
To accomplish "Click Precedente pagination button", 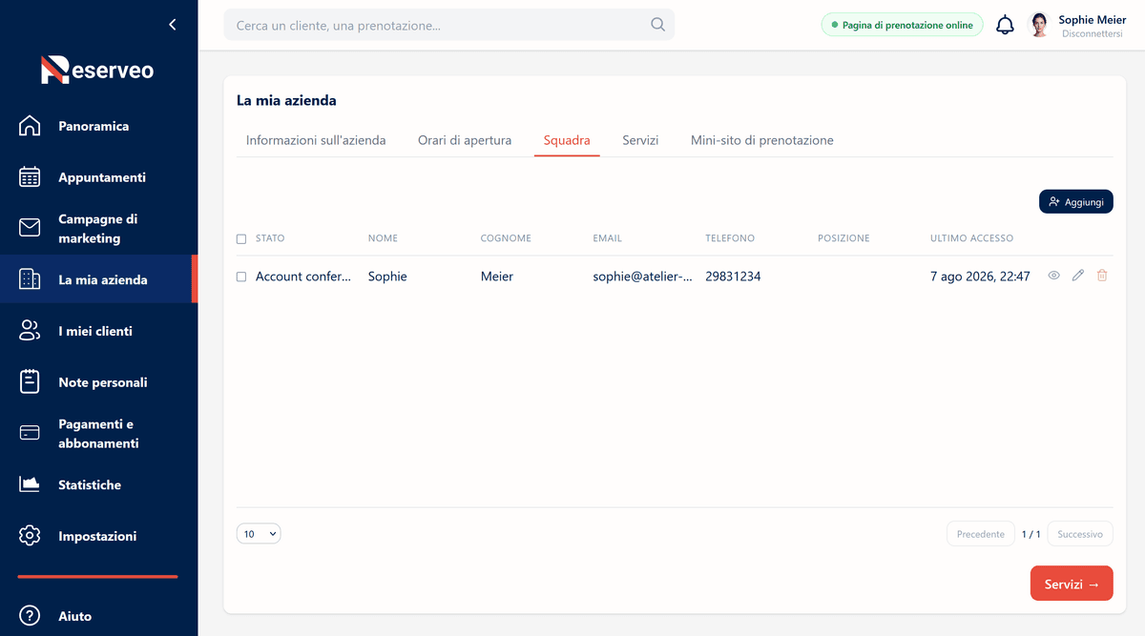I will 981,534.
